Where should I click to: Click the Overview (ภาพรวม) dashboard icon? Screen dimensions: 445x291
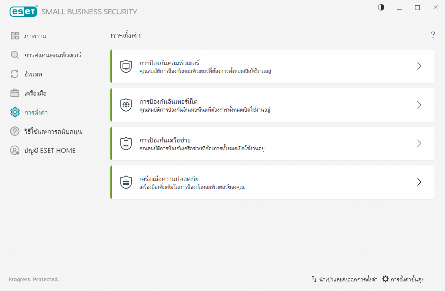tap(15, 36)
